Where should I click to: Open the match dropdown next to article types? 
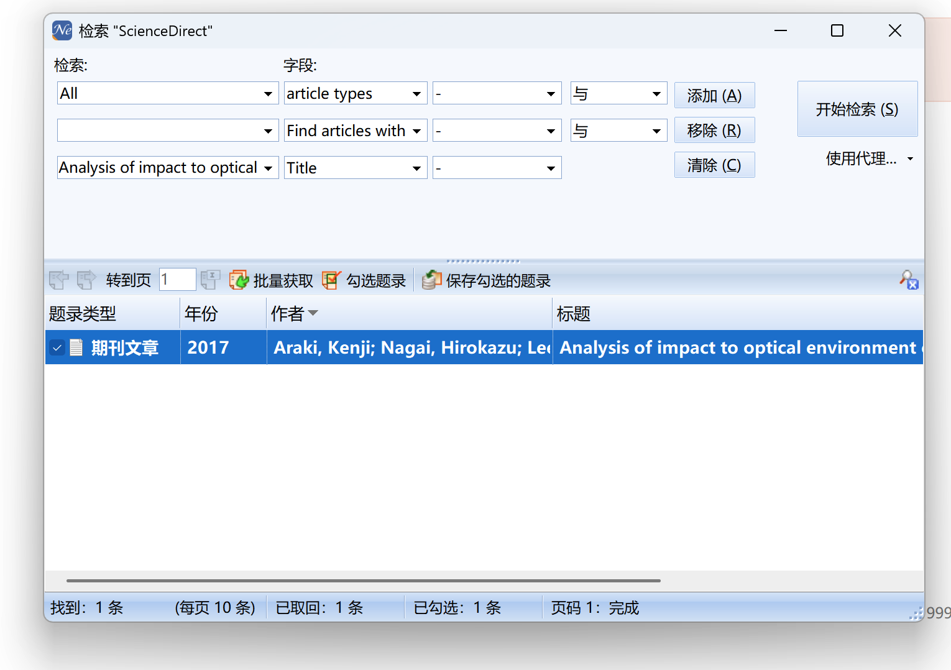point(551,94)
